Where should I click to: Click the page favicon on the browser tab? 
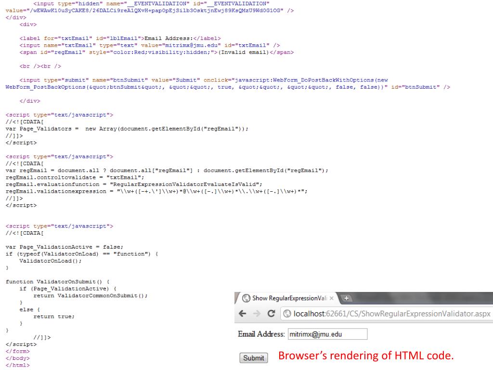[x=246, y=298]
